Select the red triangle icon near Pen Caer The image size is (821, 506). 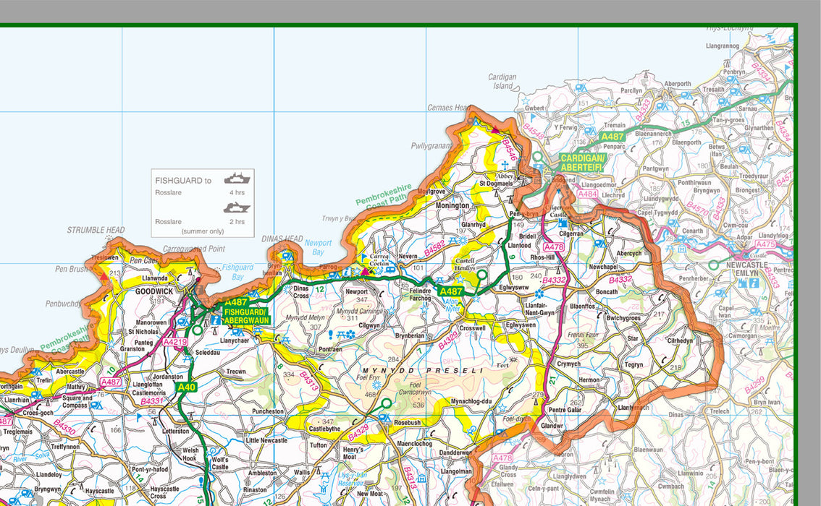tap(104, 275)
